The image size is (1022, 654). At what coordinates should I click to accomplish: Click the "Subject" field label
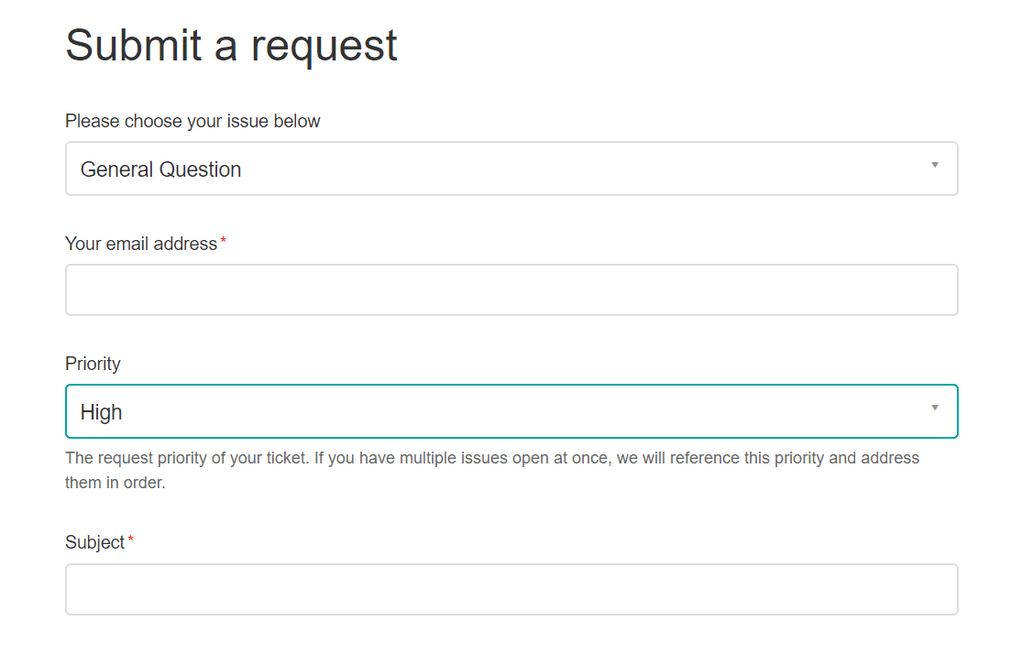[x=94, y=542]
